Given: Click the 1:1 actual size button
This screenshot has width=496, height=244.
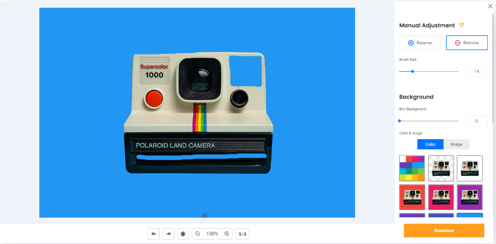Looking at the screenshot, I should coord(243,234).
